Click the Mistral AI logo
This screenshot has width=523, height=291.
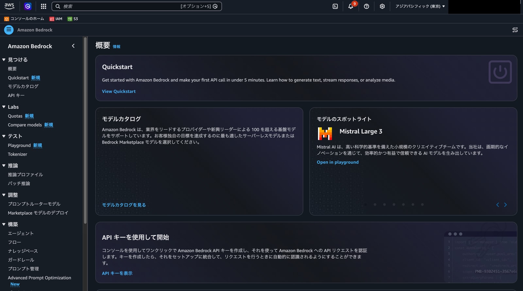pyautogui.click(x=325, y=133)
